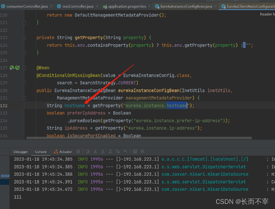
Task: Collapse getProperty method at line 123
Action: [24, 38]
